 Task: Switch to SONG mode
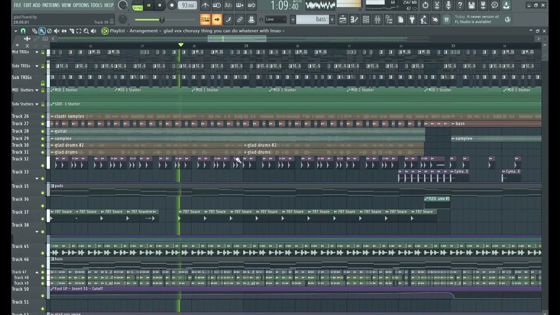tap(138, 8)
